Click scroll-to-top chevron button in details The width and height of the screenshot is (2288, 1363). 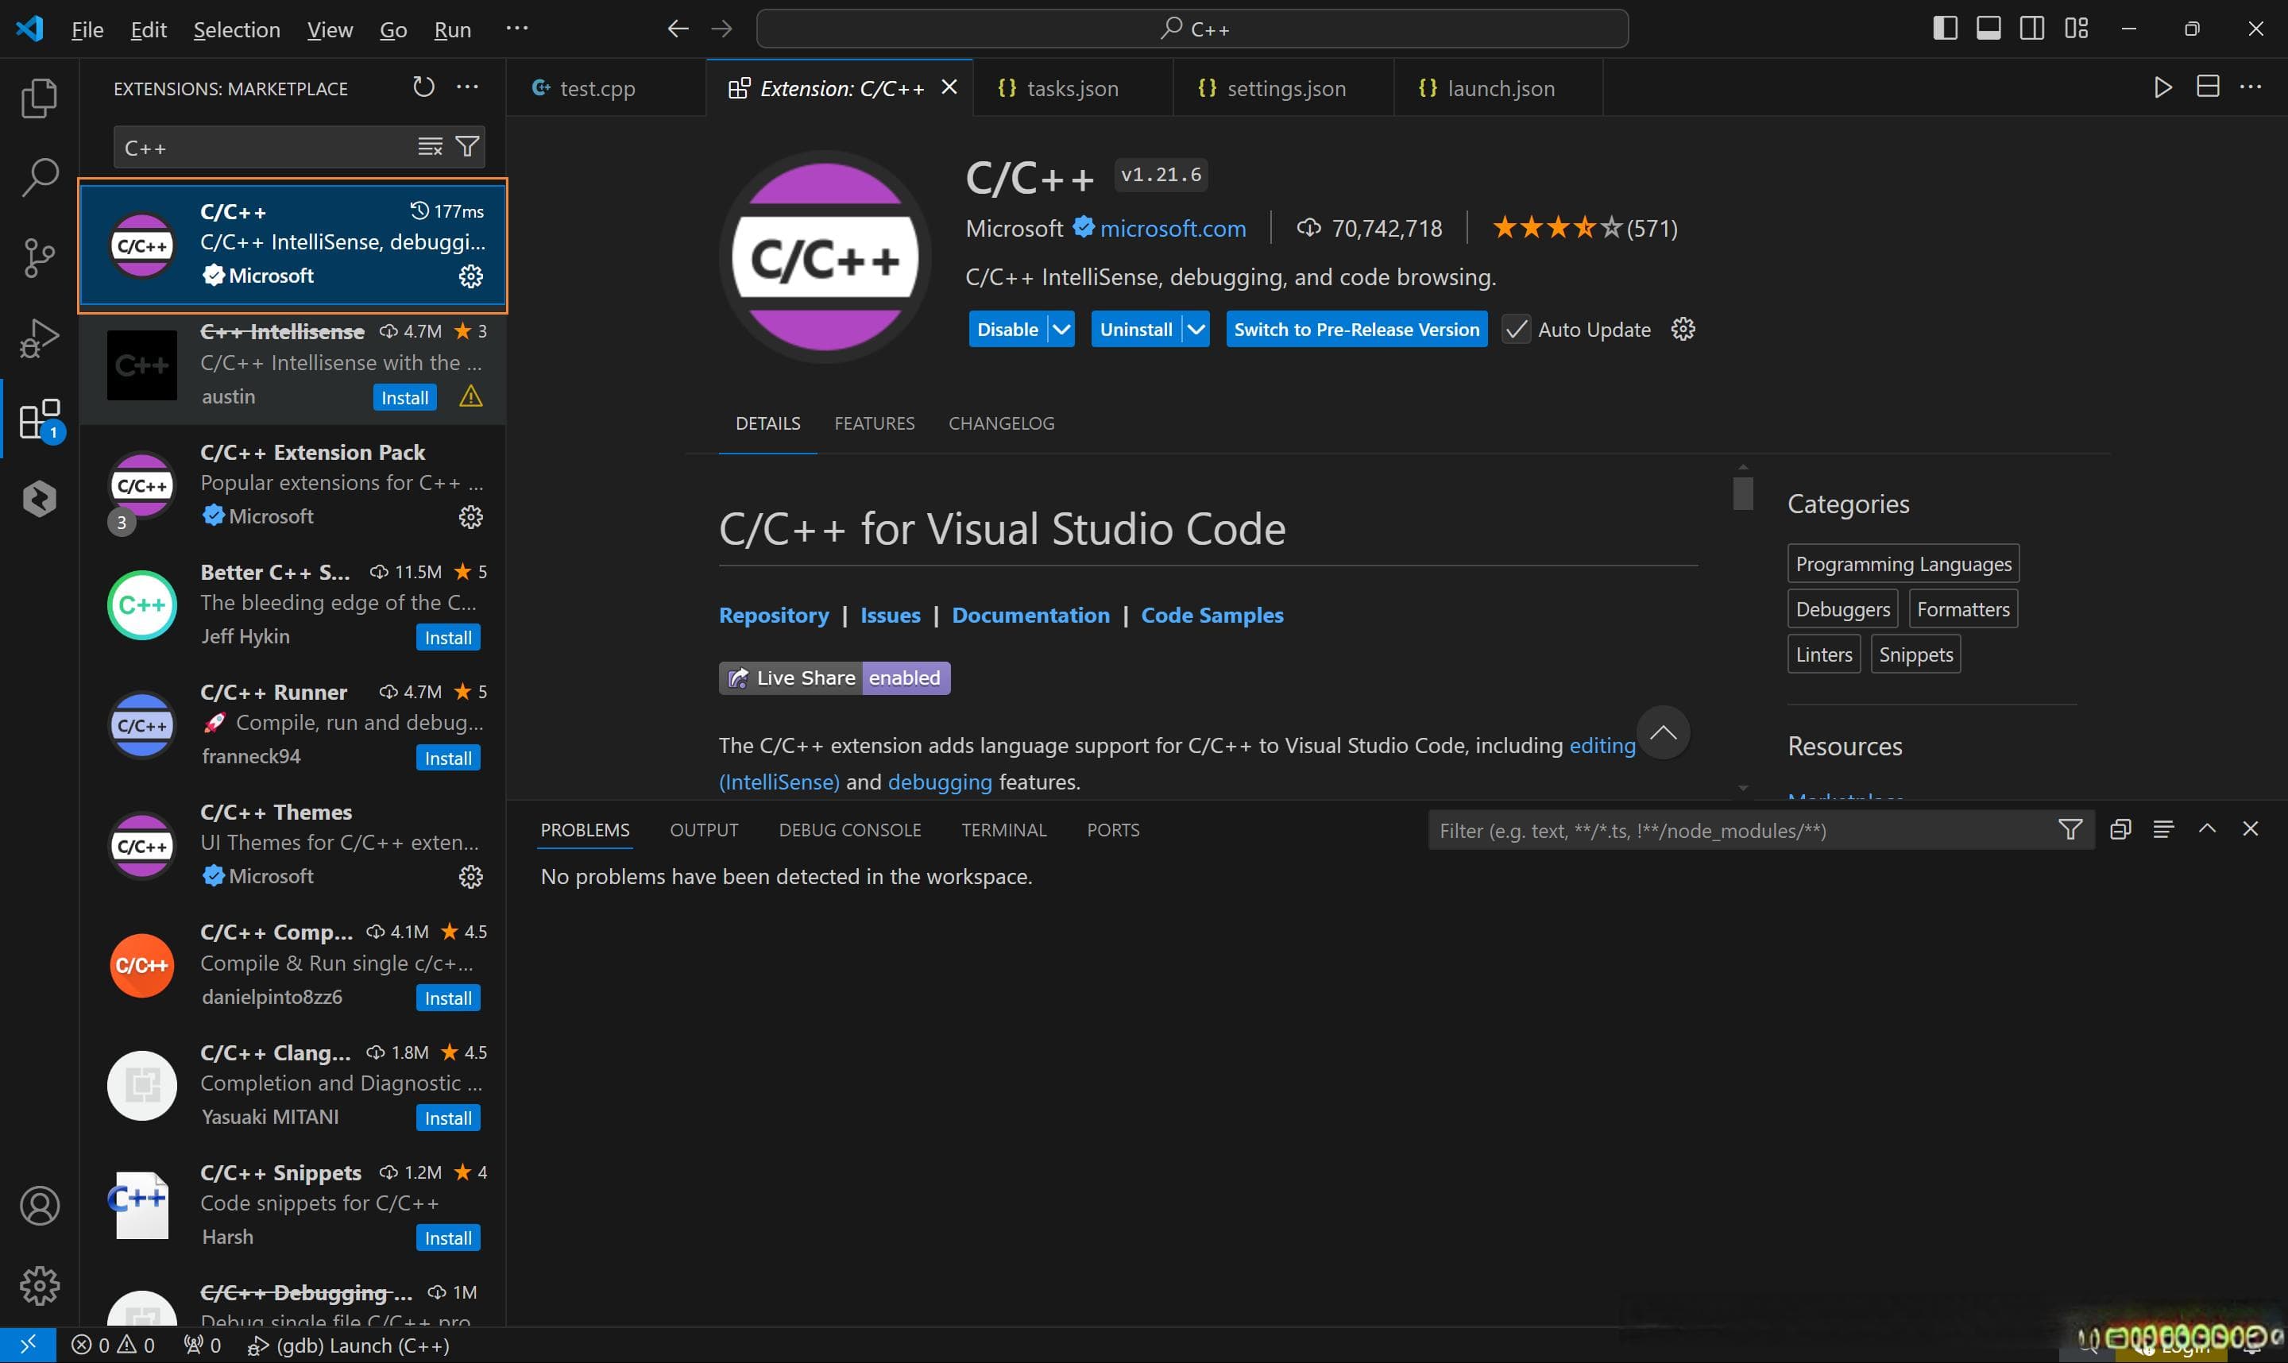[1664, 733]
